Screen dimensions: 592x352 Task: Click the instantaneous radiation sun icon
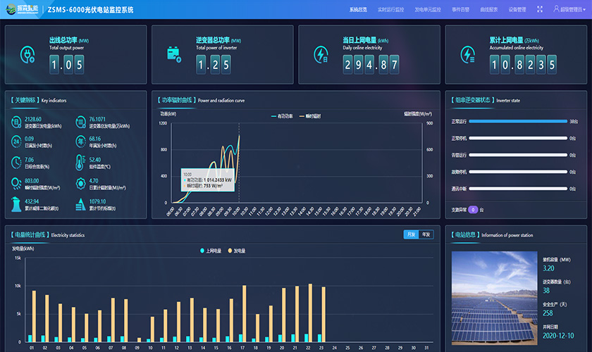click(x=16, y=183)
